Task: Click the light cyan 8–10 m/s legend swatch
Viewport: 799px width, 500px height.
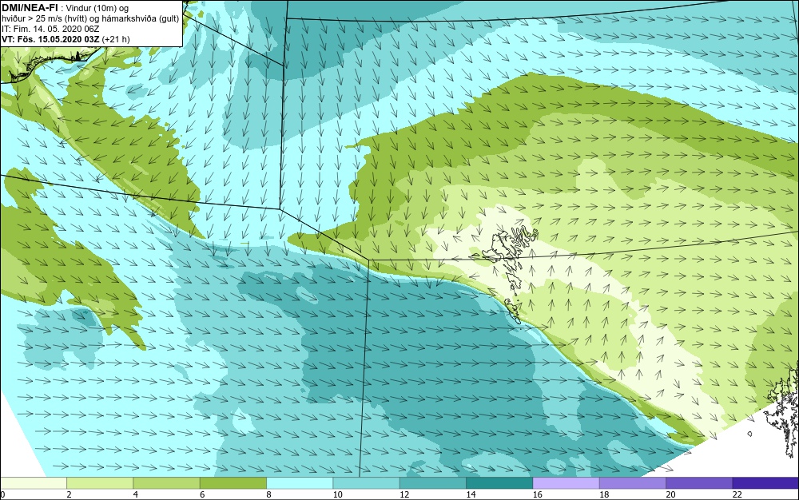Action: tap(300, 483)
